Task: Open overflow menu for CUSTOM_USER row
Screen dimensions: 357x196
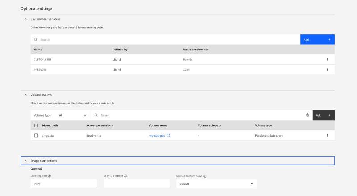Action: [x=327, y=59]
